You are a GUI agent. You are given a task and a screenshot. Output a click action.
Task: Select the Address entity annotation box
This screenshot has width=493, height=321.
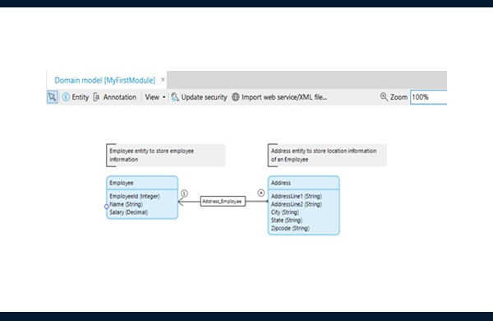[x=327, y=156]
